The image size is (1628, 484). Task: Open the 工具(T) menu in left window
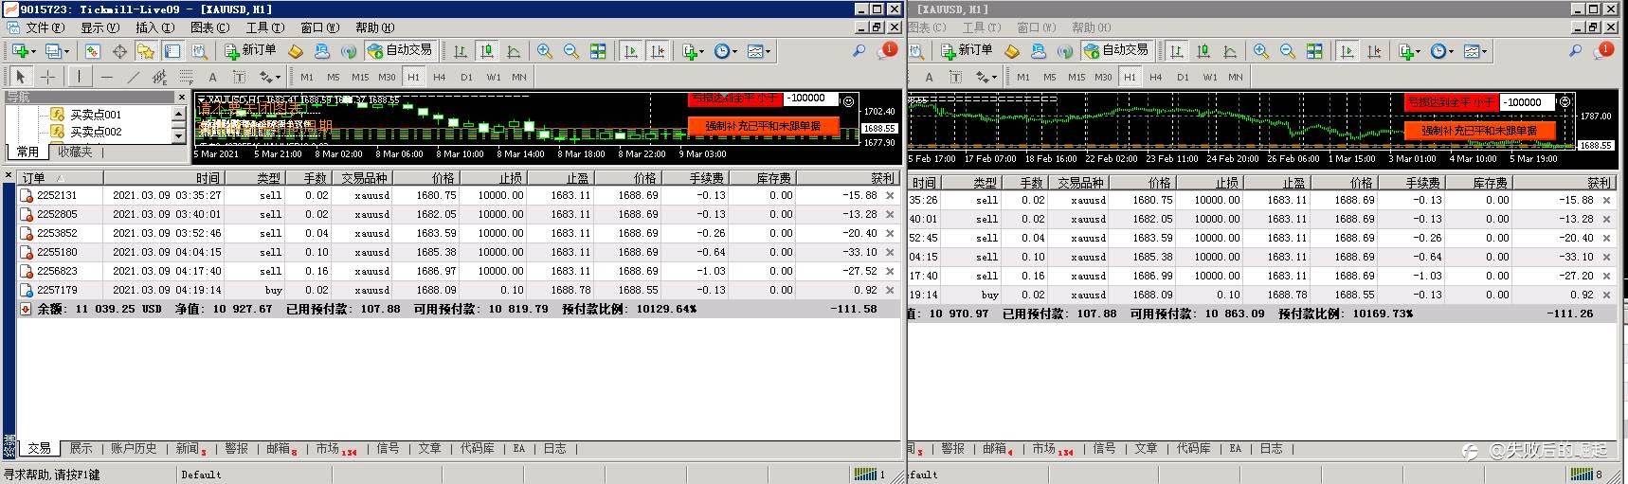tap(264, 27)
